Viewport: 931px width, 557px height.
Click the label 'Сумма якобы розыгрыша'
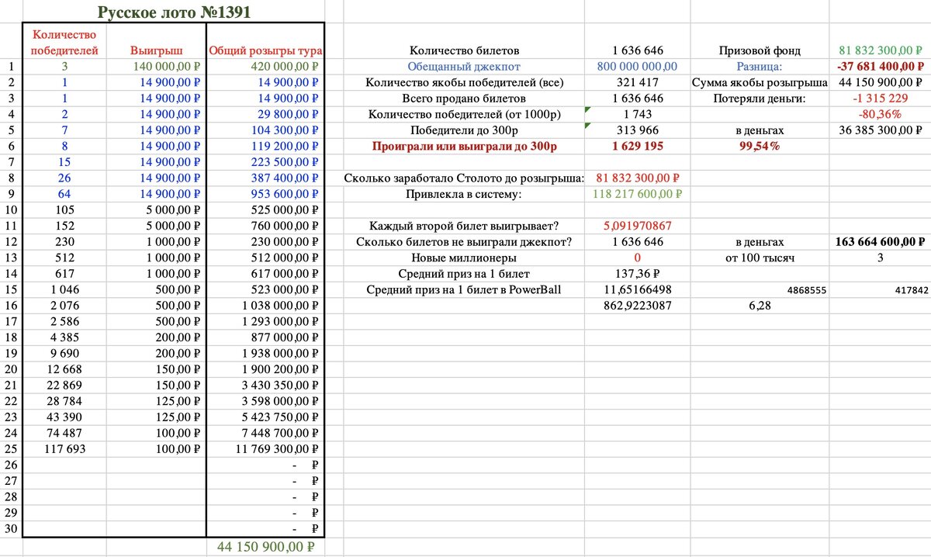(759, 82)
